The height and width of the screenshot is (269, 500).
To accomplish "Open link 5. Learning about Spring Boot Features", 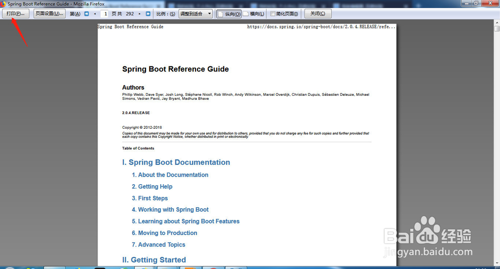I will [185, 221].
